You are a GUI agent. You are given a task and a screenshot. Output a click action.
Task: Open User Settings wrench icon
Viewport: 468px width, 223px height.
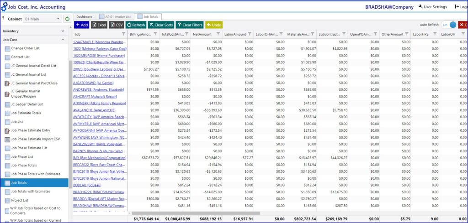click(x=421, y=7)
